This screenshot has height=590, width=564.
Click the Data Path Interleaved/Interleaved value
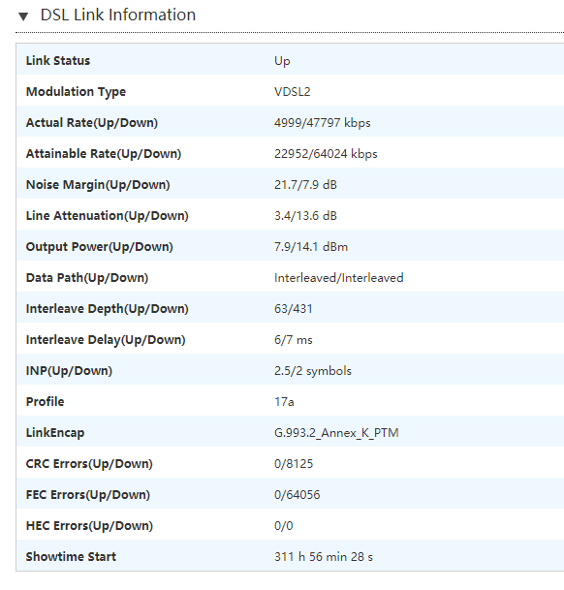point(339,278)
